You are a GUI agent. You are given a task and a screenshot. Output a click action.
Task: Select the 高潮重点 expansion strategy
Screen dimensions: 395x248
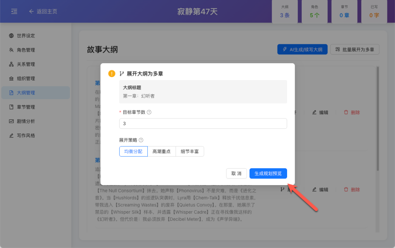[162, 151]
